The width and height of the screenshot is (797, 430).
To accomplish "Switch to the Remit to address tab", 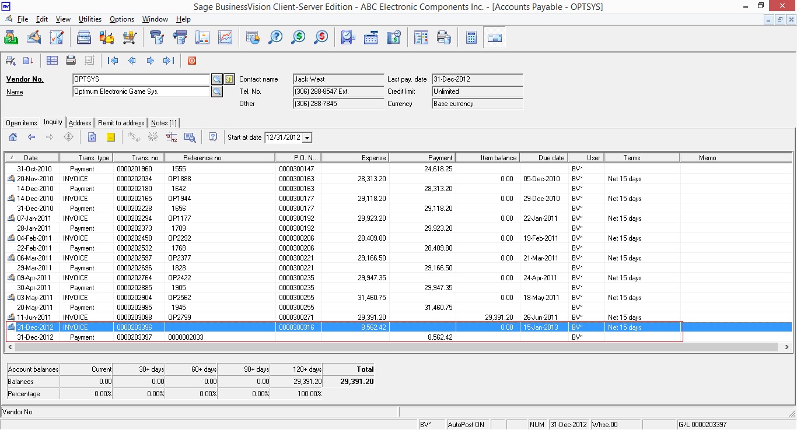I will click(121, 123).
